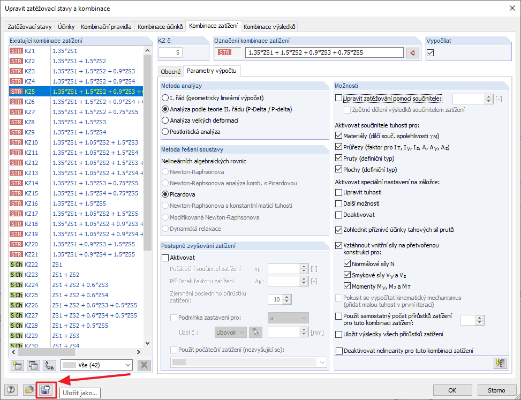Click the STR badge of KZ3

click(x=16, y=71)
